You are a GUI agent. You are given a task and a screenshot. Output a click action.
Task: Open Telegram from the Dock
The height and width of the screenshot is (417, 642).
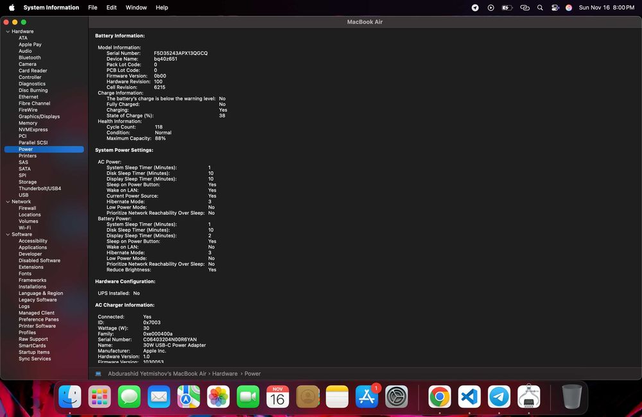[x=499, y=396]
